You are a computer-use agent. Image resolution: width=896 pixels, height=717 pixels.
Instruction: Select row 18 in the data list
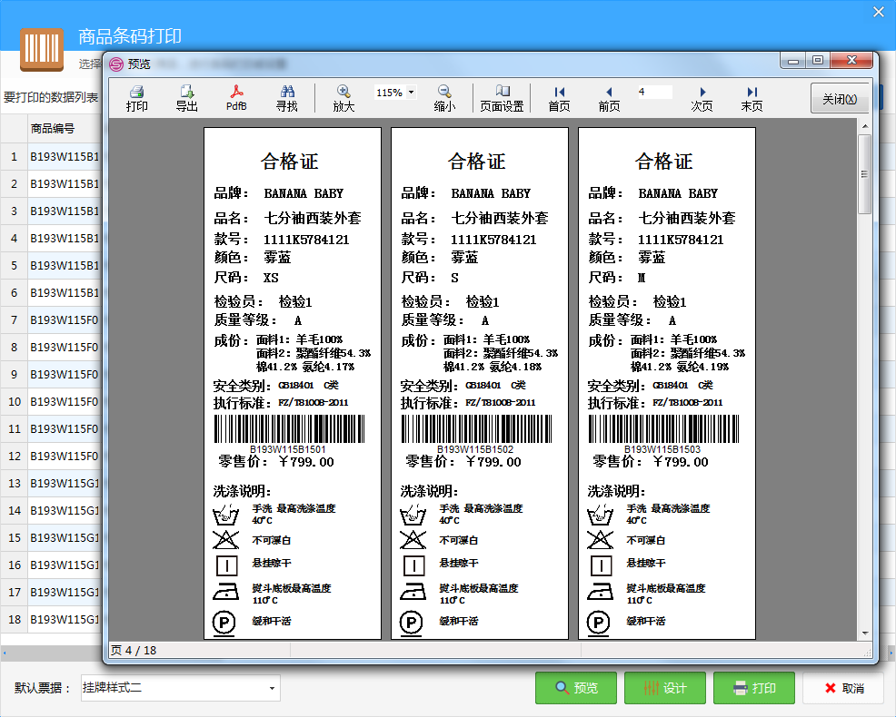pos(52,619)
